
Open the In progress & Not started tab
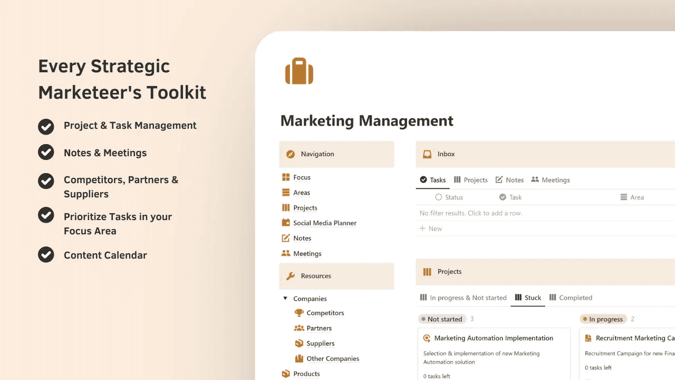coord(463,298)
